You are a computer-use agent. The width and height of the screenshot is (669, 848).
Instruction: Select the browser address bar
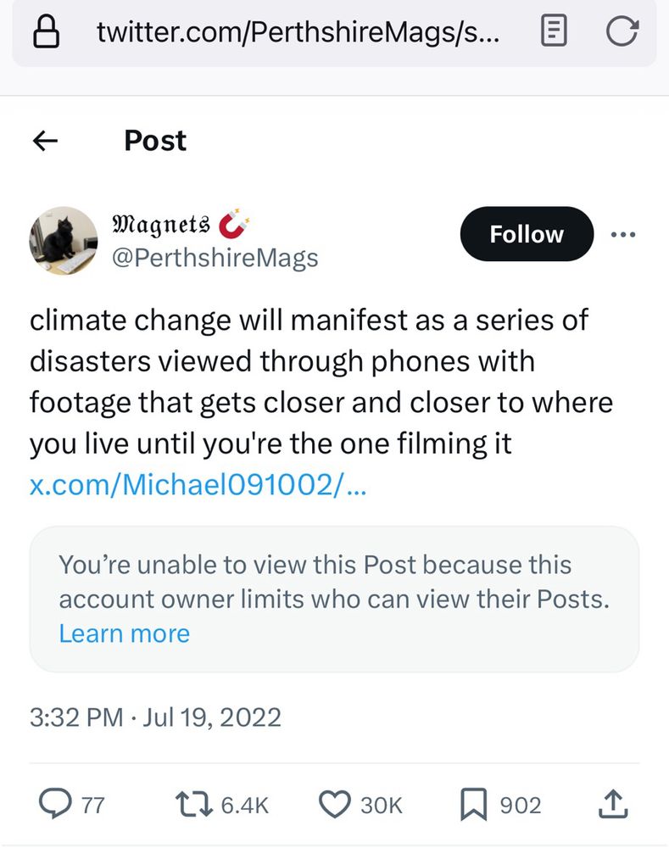pos(297,31)
